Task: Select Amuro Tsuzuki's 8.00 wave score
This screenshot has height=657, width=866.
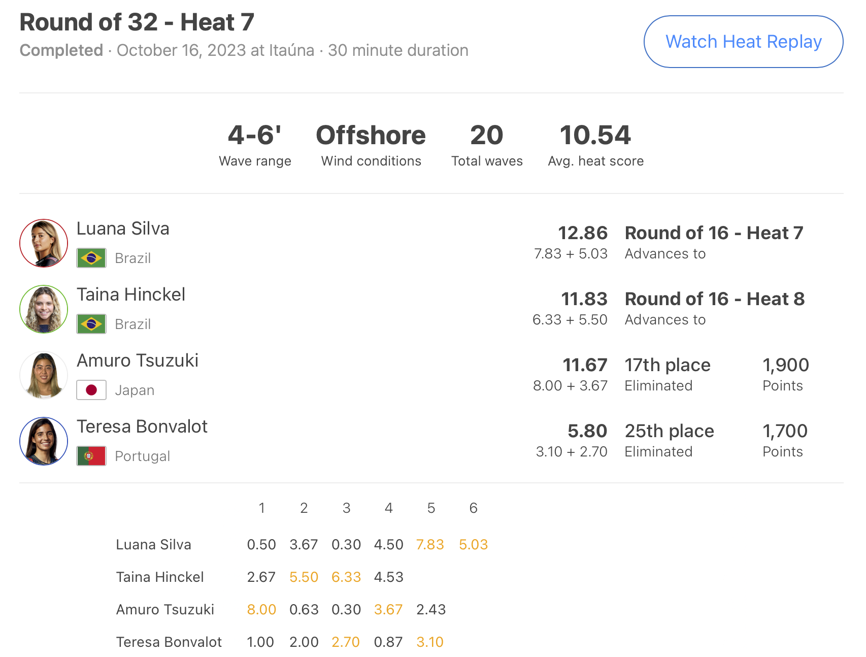Action: coord(261,609)
